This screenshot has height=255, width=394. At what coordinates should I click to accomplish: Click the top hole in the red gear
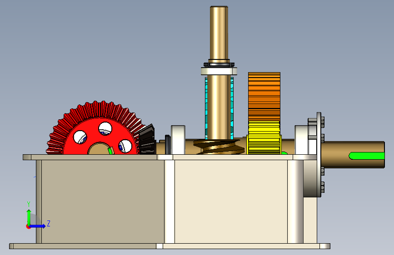click(105, 129)
